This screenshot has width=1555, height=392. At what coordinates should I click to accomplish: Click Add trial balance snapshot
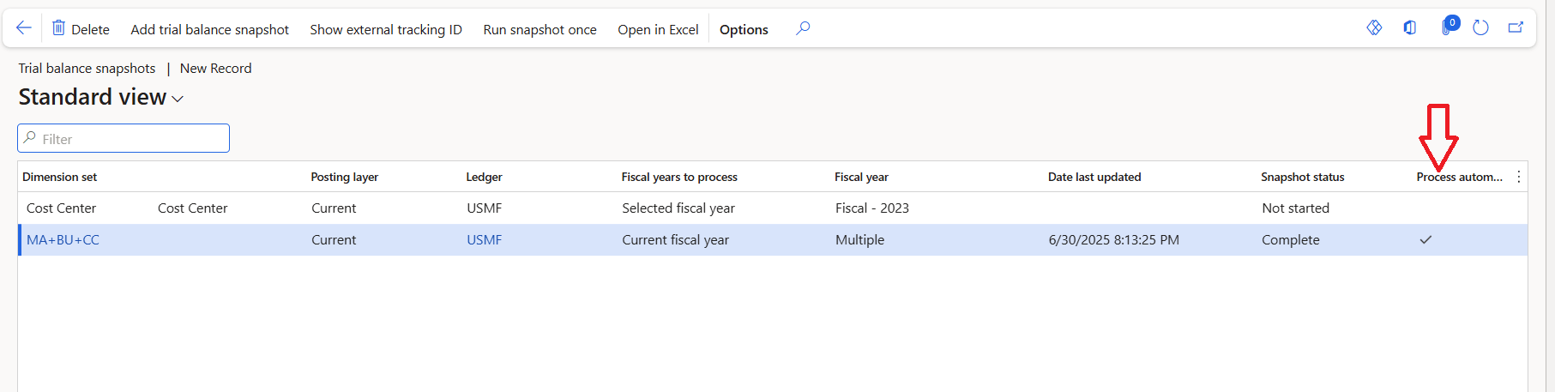[x=209, y=29]
